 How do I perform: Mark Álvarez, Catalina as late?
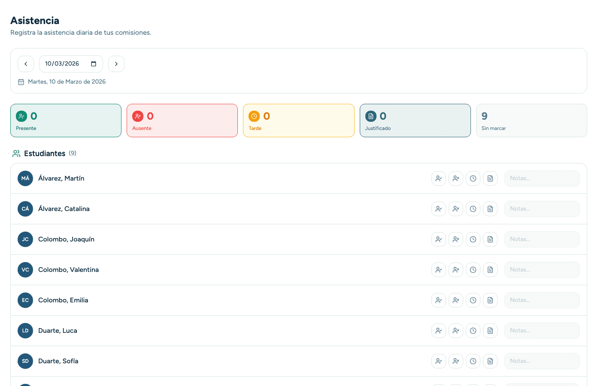(473, 209)
